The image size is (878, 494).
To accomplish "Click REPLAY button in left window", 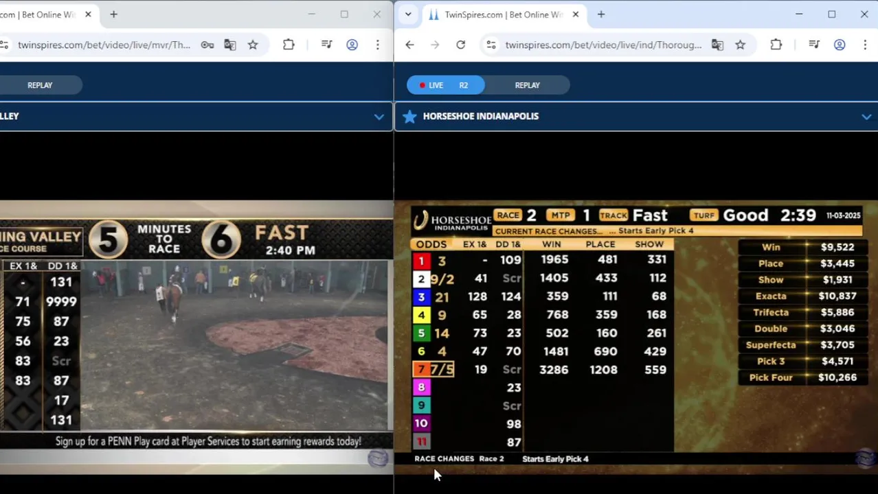I will tap(40, 85).
